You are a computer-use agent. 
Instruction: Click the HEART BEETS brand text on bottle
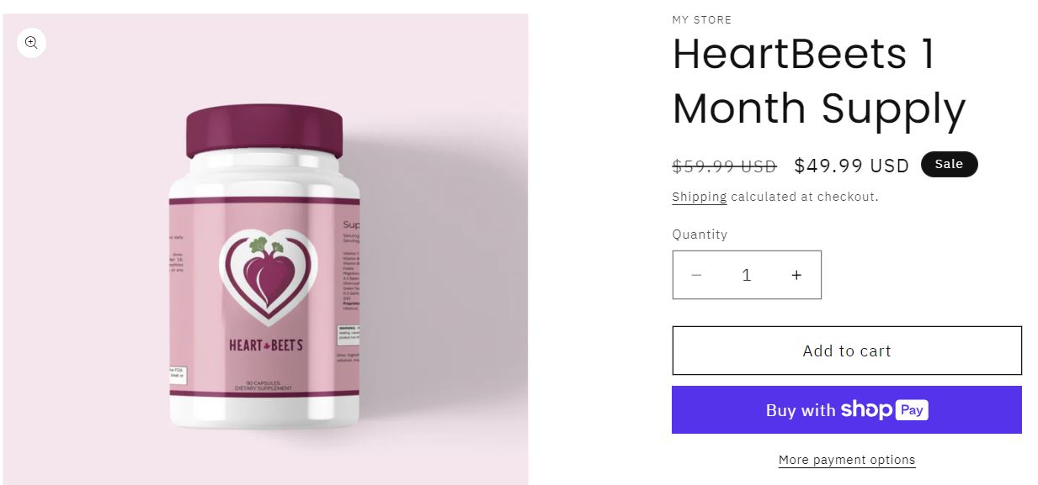pyautogui.click(x=266, y=345)
